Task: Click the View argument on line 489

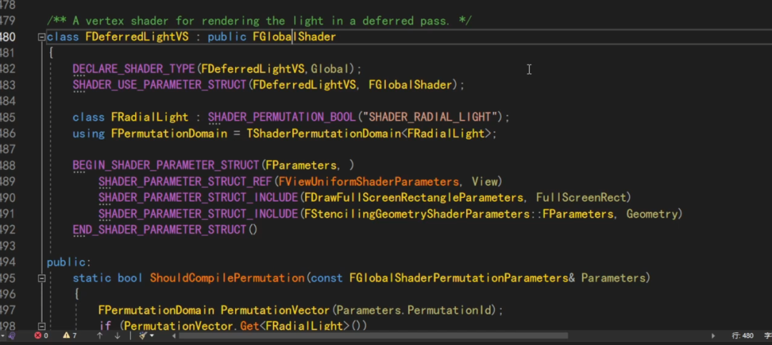Action: tap(485, 181)
